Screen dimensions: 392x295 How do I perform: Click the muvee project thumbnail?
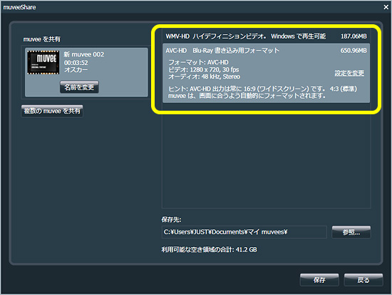[x=43, y=62]
